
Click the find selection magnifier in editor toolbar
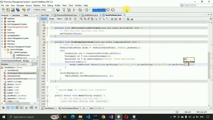[x=81, y=19]
